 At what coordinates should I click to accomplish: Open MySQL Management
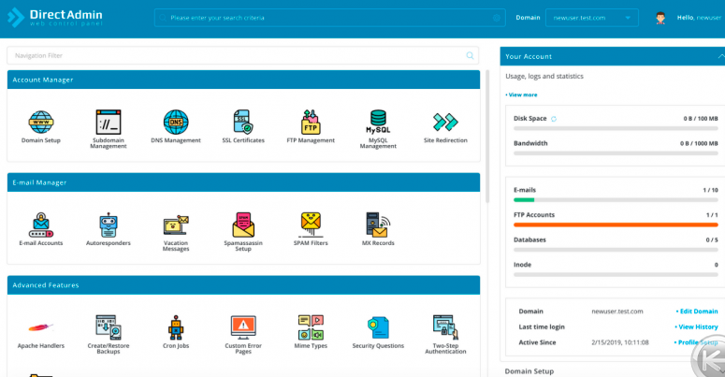pos(378,123)
